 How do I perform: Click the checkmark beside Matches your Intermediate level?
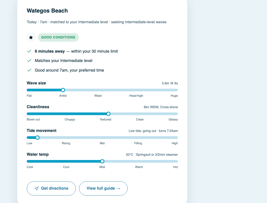[x=29, y=60]
